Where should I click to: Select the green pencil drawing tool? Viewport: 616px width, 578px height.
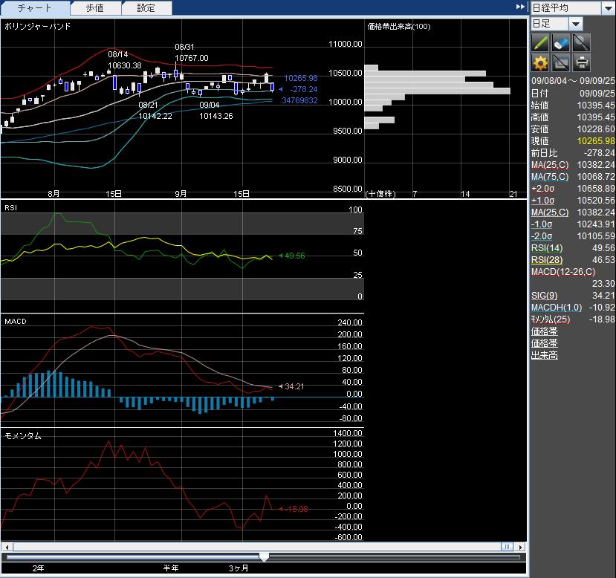coord(540,43)
